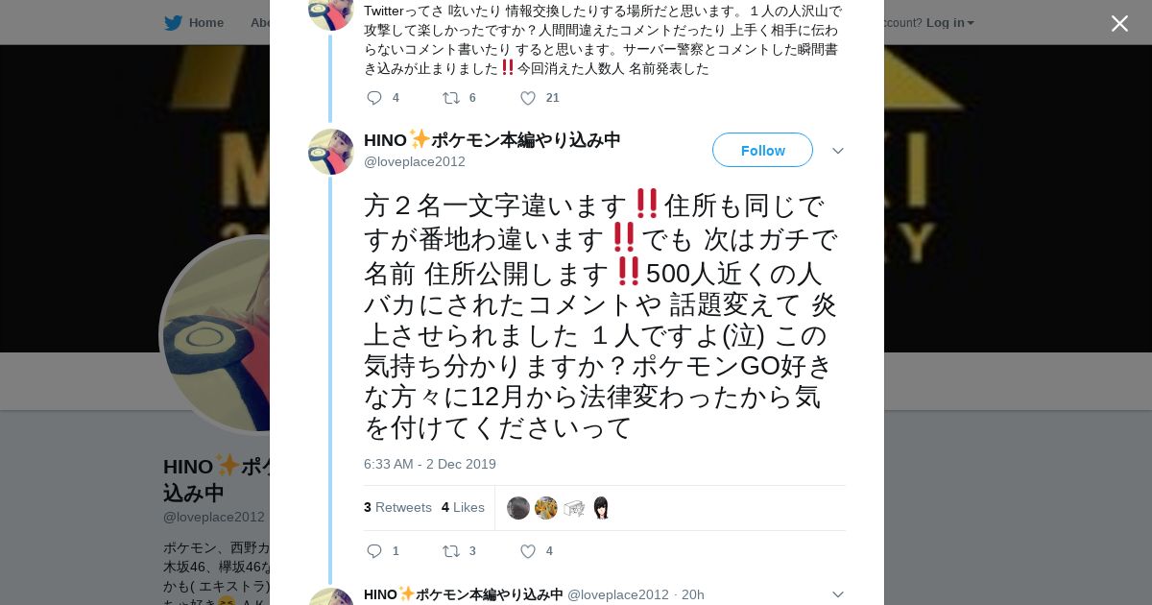
Task: View the 4 Likes list
Action: click(x=463, y=507)
